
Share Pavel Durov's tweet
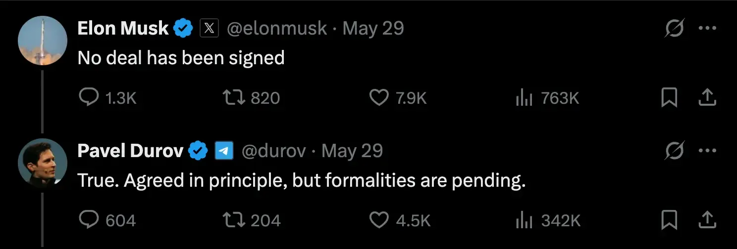(x=707, y=220)
